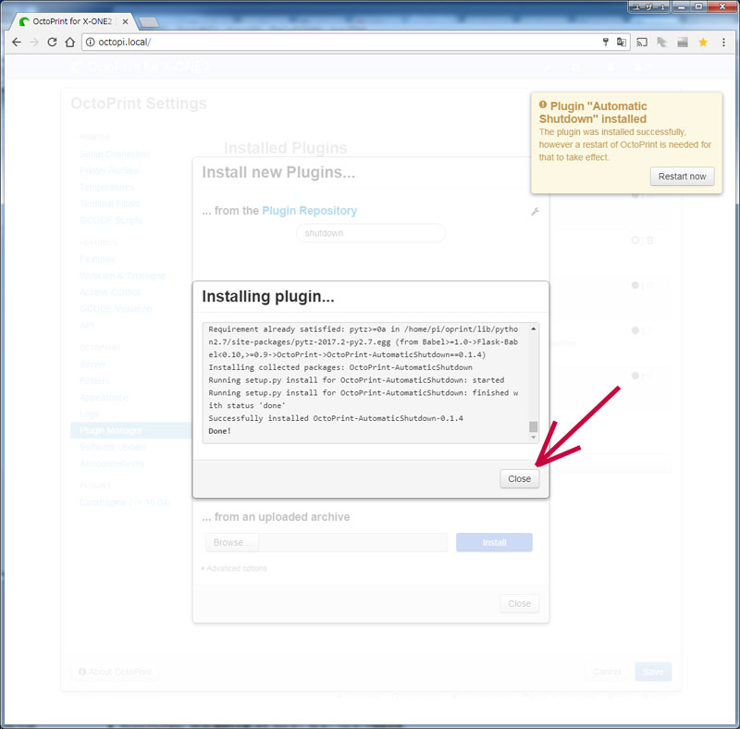
Task: Click the faded Close button of Install new Plugins
Action: coord(519,603)
